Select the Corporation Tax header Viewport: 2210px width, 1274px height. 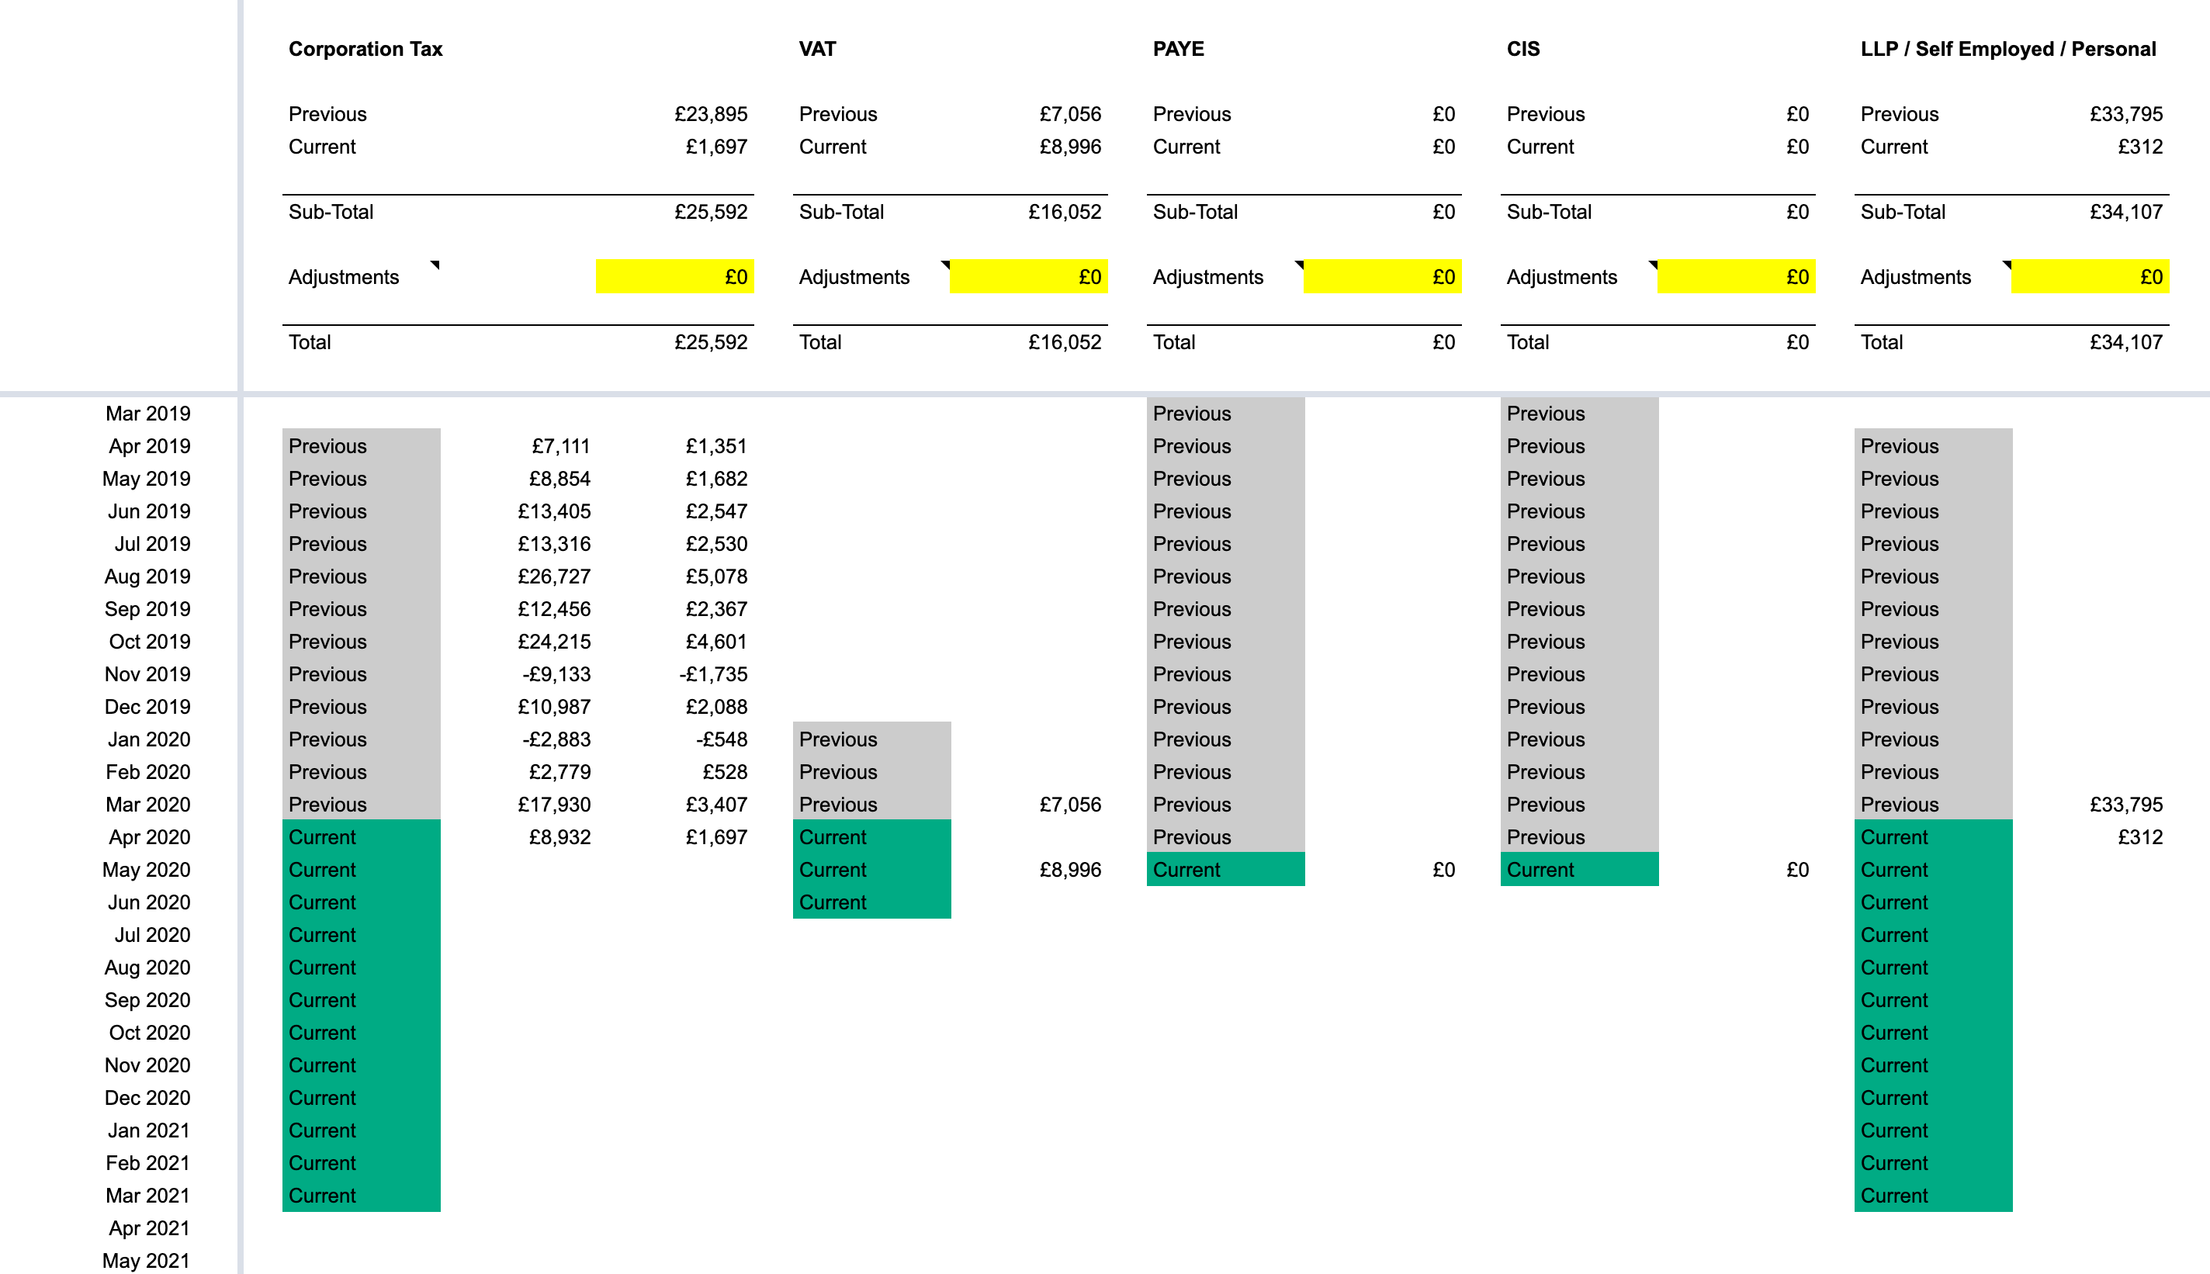tap(365, 49)
